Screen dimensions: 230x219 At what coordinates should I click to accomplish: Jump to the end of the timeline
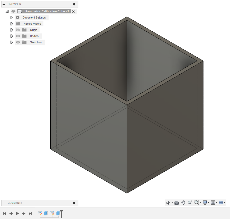coord(30,213)
